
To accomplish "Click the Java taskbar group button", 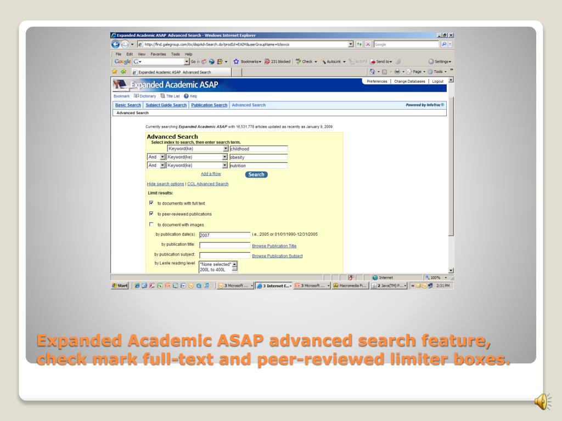I will tap(389, 286).
